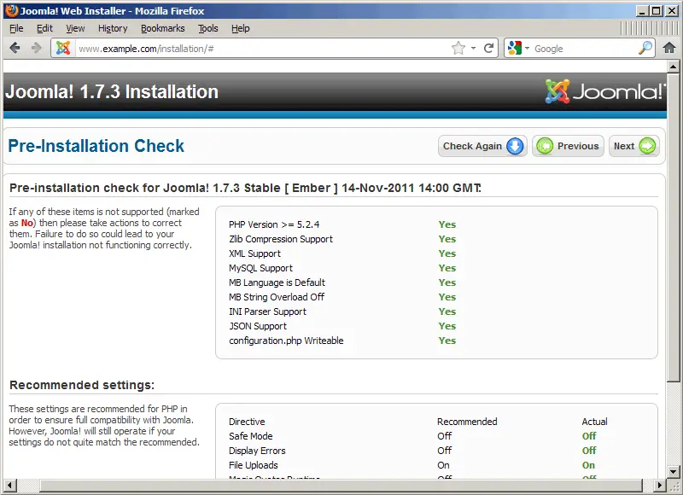Viewport: 683px width, 495px height.
Task: Open the Edit menu
Action: 44,28
